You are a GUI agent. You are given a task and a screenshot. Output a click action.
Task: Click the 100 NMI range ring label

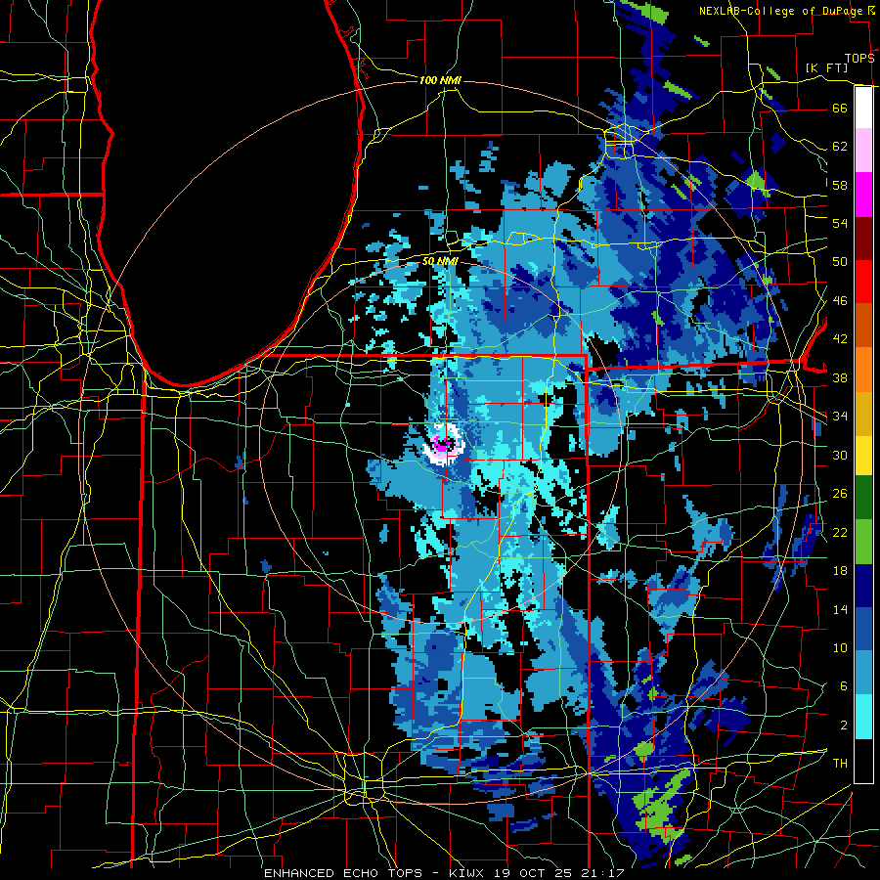440,81
